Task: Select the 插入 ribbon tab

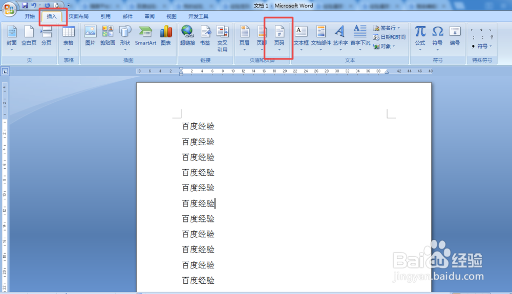Action: point(52,16)
